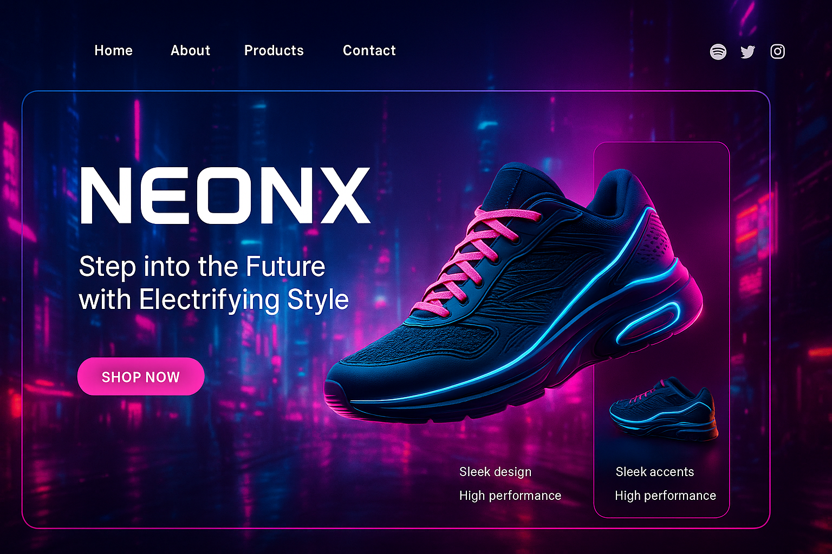This screenshot has height=554, width=832.
Task: Open the Instagram icon
Action: 778,51
